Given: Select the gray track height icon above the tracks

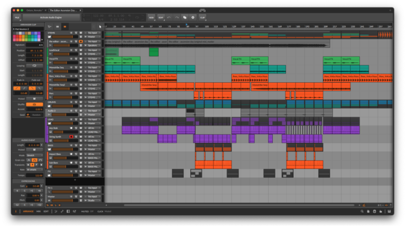Looking at the screenshot, I should (x=58, y=26).
